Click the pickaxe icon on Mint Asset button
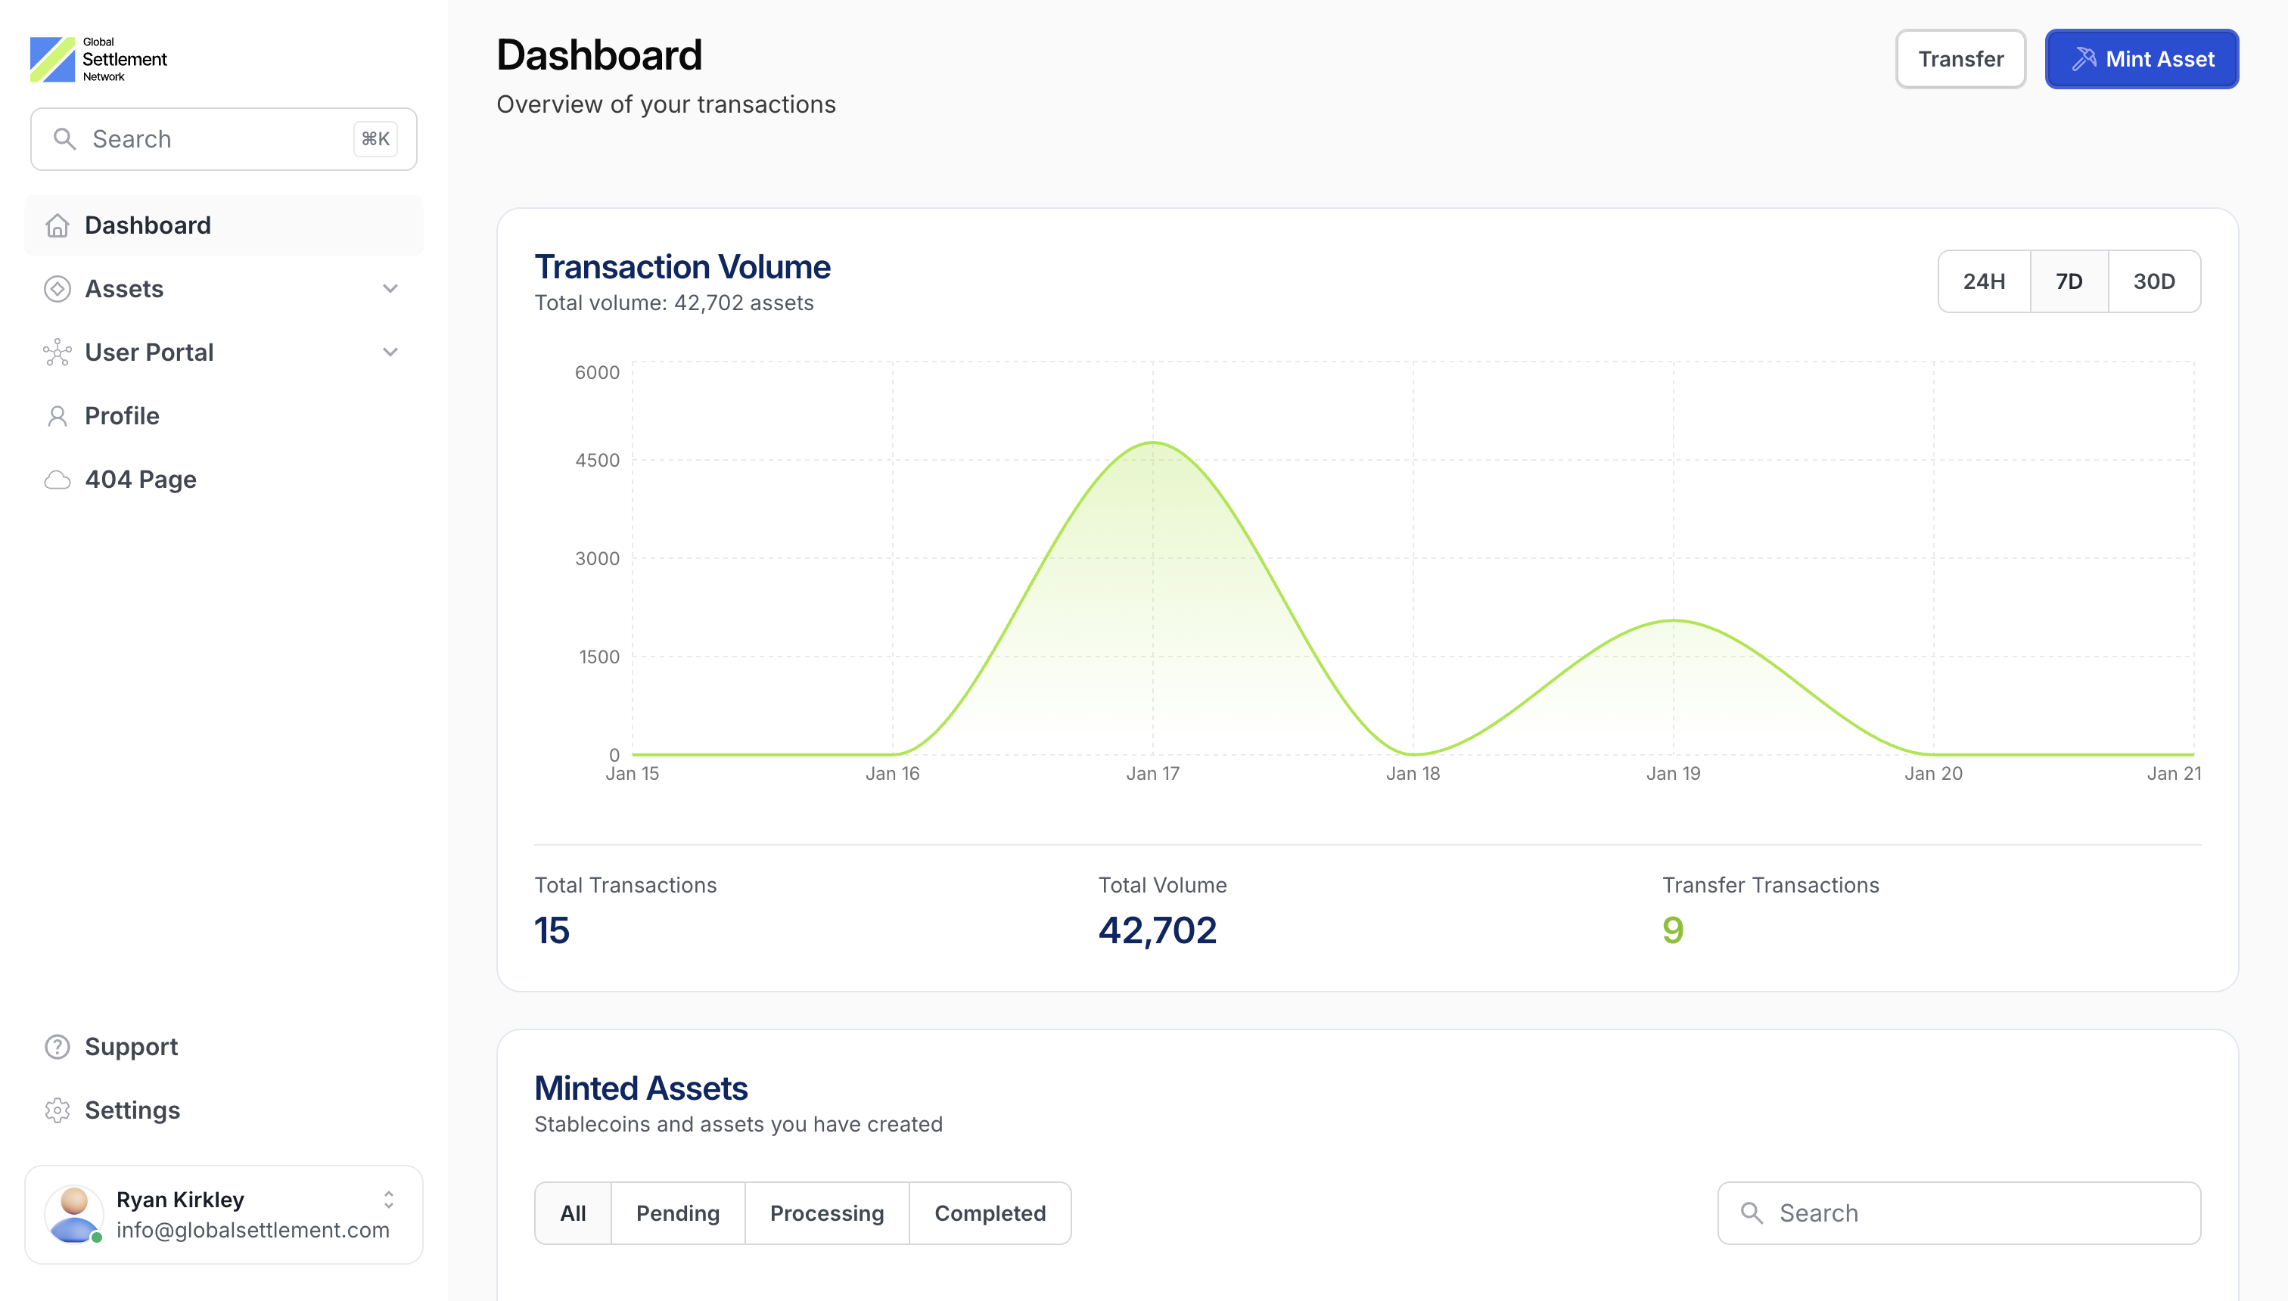Screen dimensions: 2288x1301 click(x=2083, y=58)
